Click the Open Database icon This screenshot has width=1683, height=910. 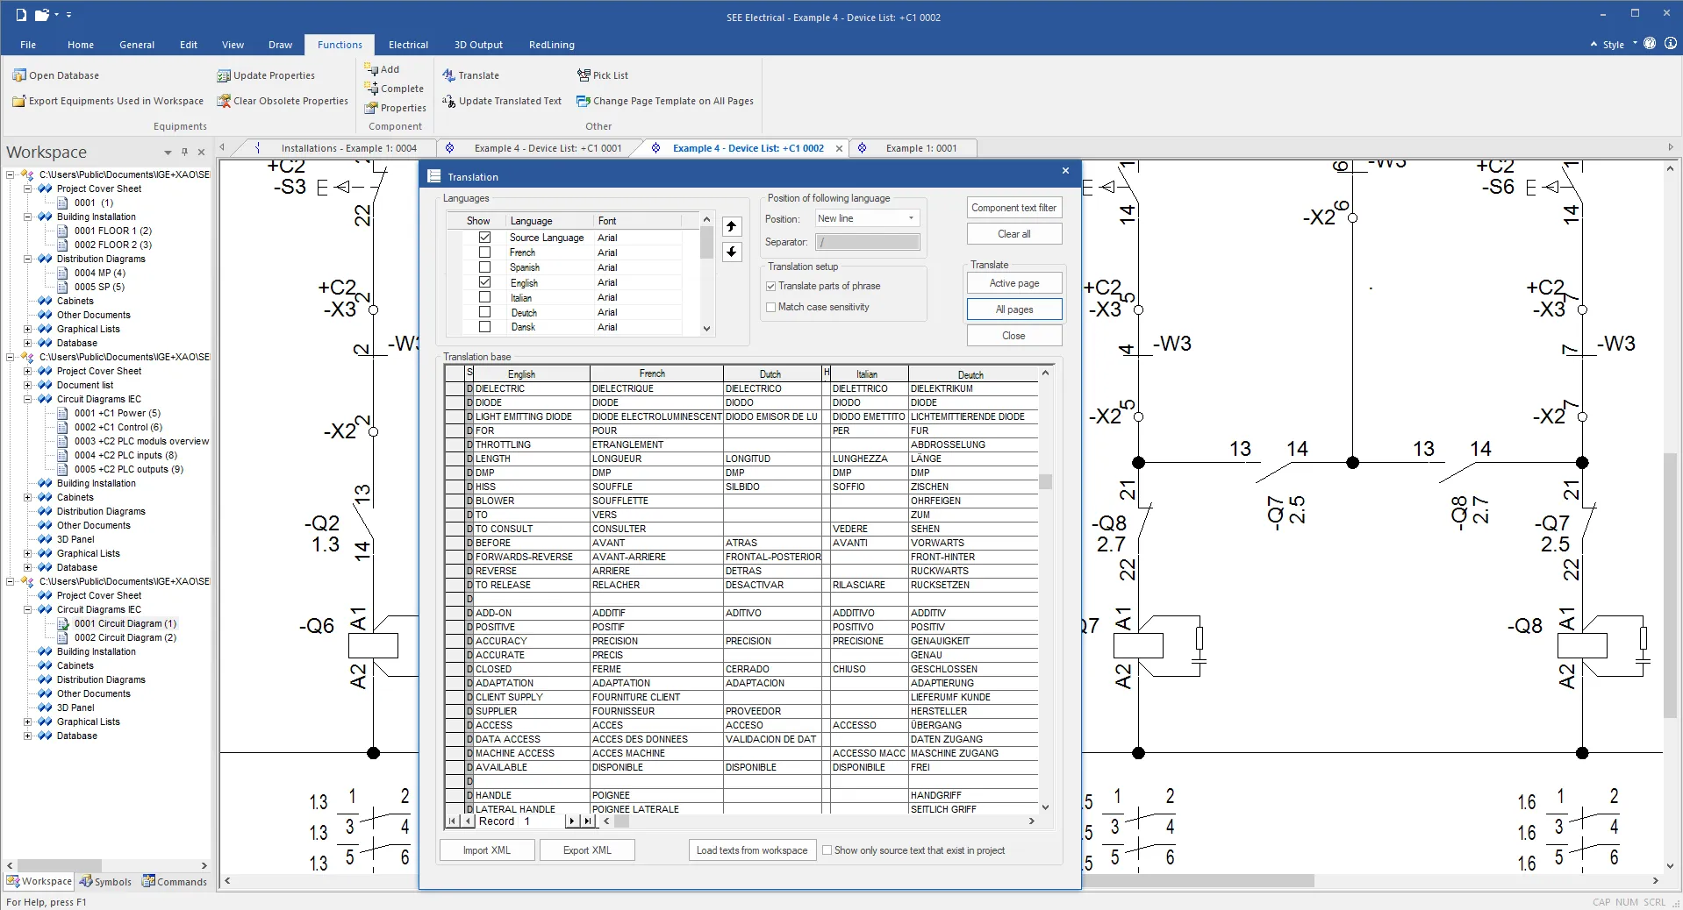tap(19, 75)
